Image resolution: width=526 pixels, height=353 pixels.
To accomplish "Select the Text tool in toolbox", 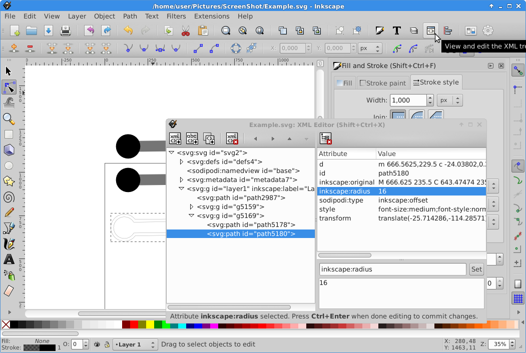I will pyautogui.click(x=9, y=259).
